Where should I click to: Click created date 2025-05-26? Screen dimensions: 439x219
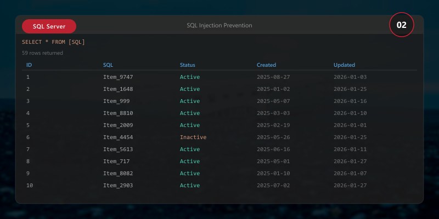(273, 137)
